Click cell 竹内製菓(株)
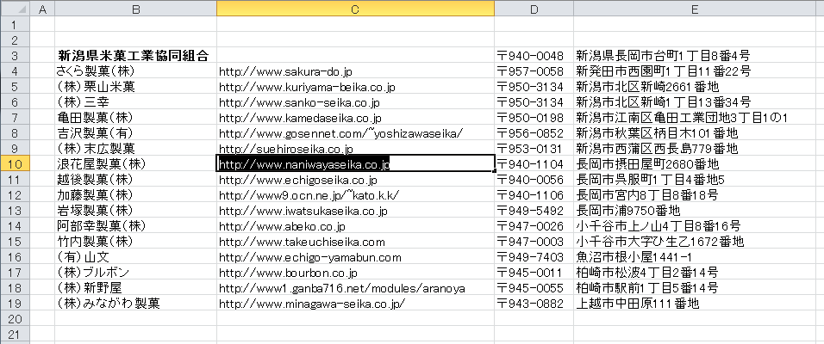824x344 pixels. click(135, 241)
